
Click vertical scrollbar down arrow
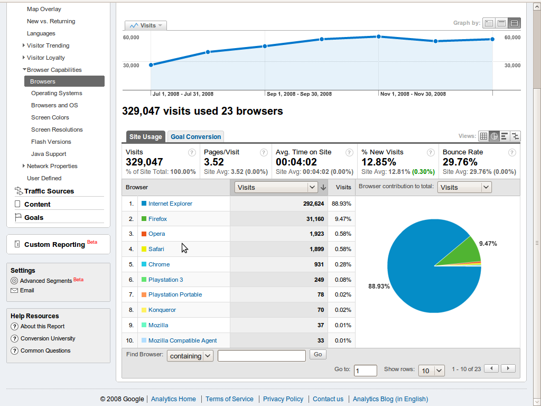537,402
